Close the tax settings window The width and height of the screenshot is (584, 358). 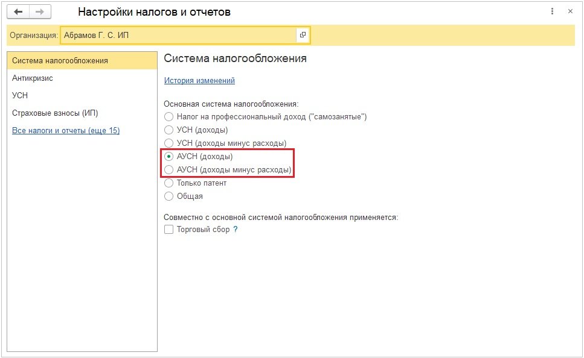tap(570, 12)
